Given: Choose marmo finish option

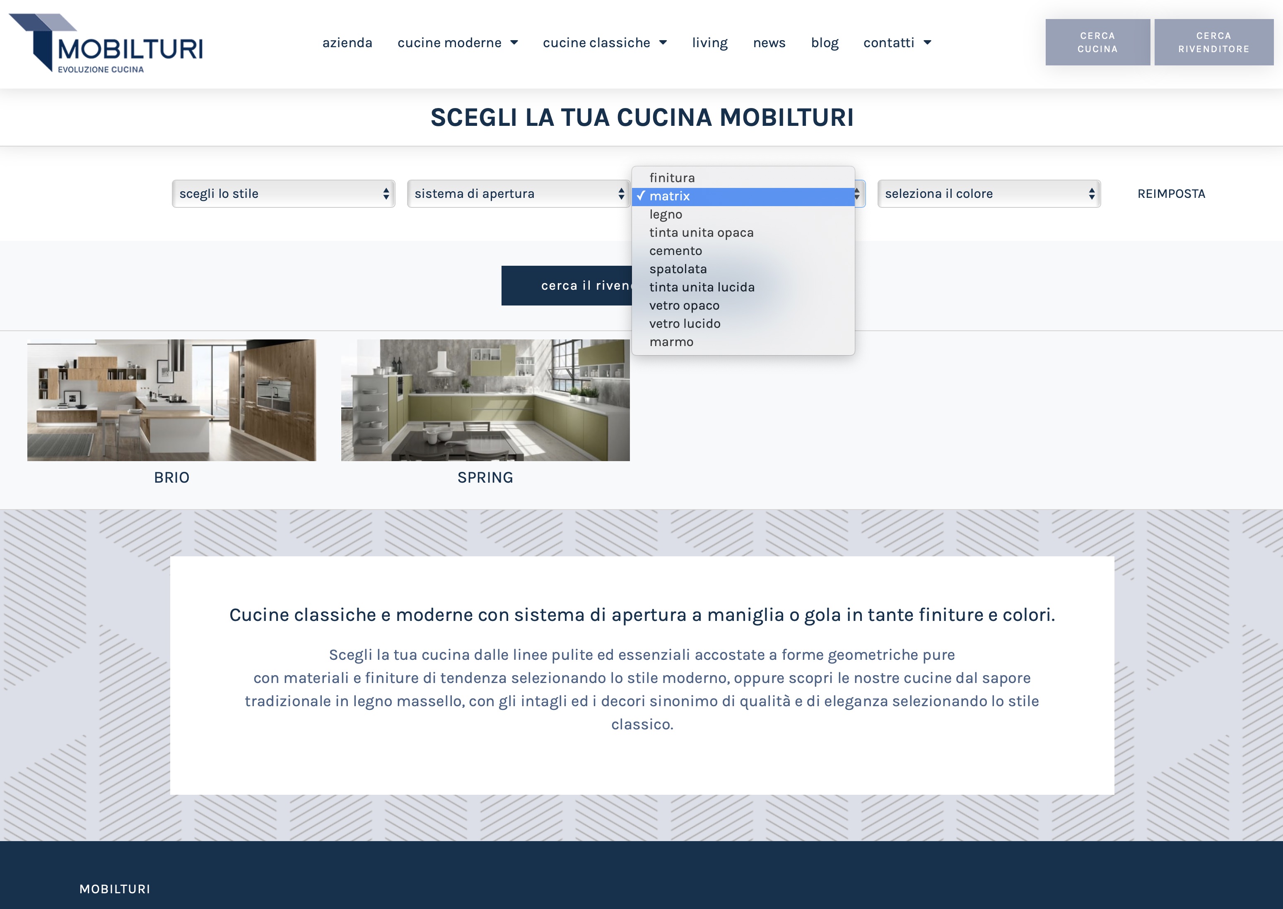Looking at the screenshot, I should point(671,342).
